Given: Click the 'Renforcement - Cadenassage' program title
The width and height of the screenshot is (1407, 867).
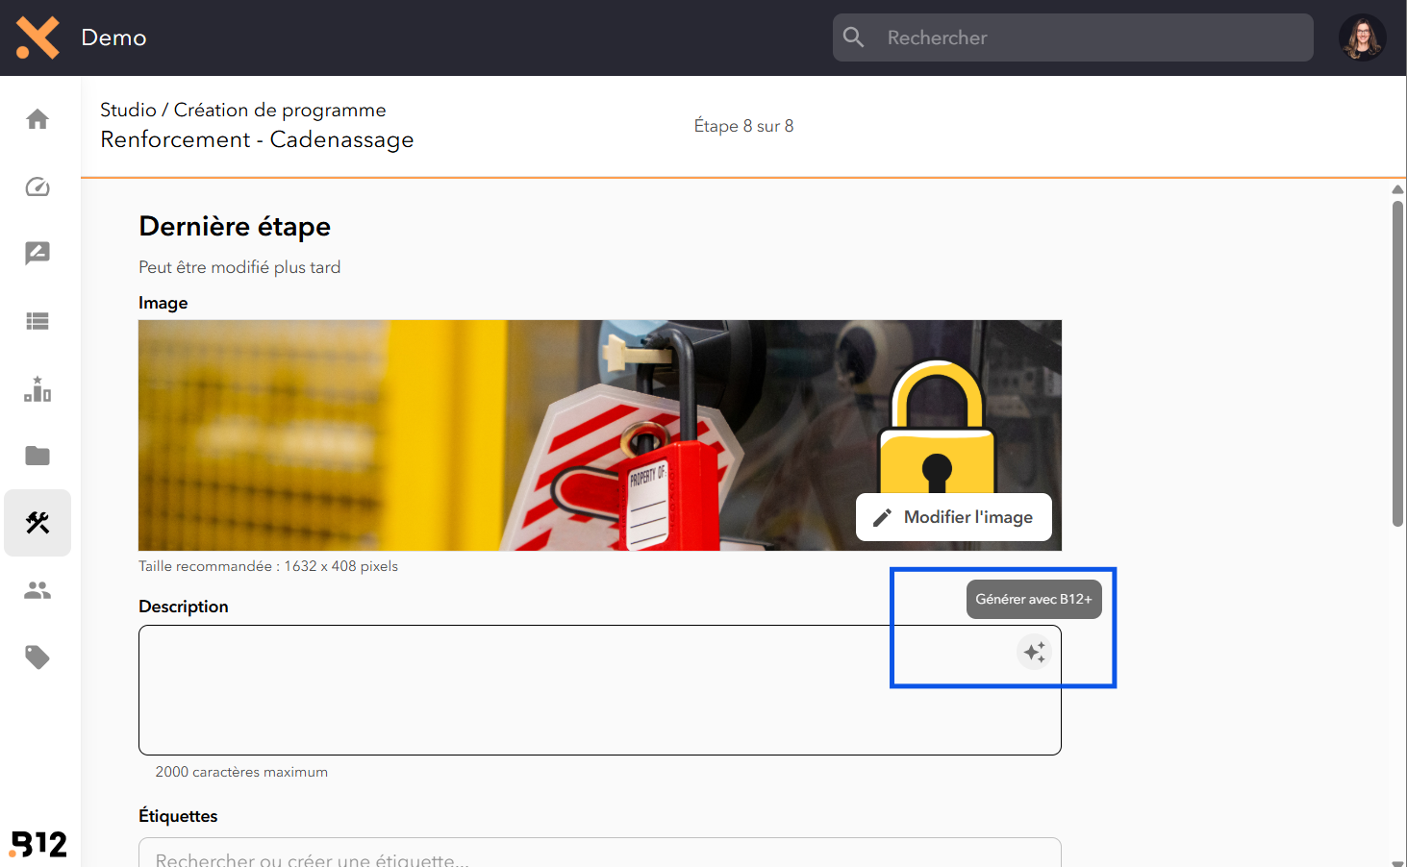Looking at the screenshot, I should point(257,139).
